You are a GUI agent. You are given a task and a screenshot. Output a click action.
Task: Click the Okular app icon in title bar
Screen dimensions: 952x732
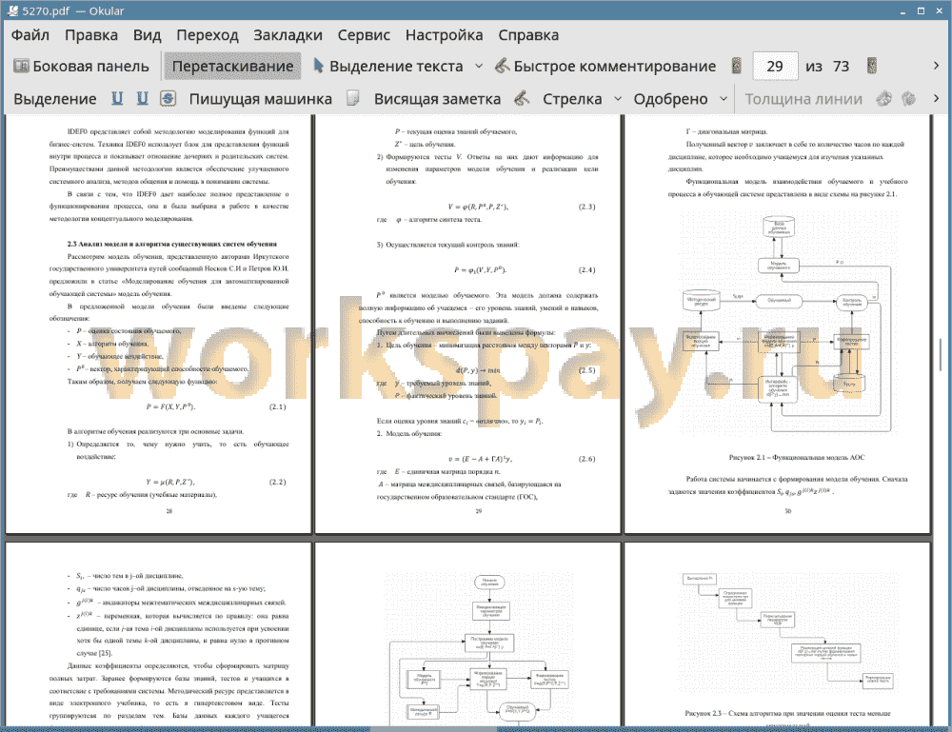[x=12, y=10]
